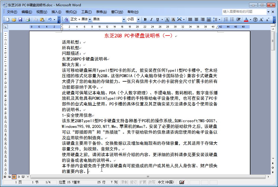Image resolution: width=278 pixels, height=187 pixels.
Task: Toggle right alignment
Action: click(x=202, y=20)
